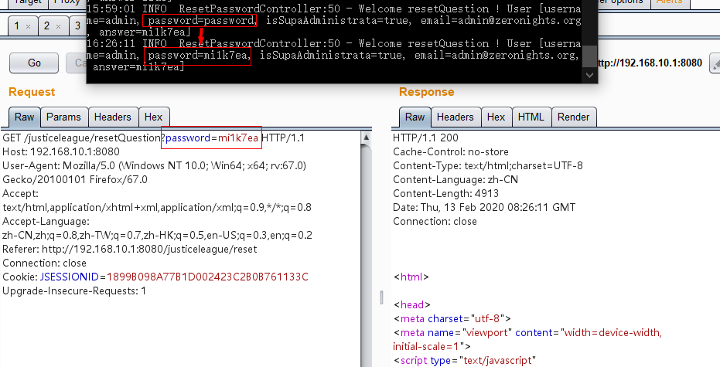The image size is (720, 367).
Task: Switch Response view to Hex
Action: (x=496, y=117)
